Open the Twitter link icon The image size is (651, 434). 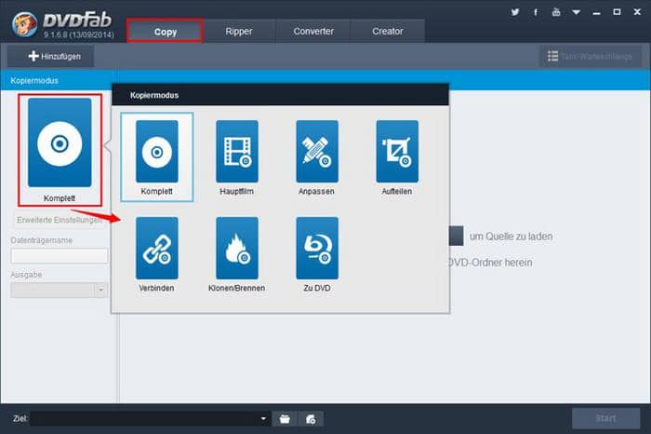click(515, 12)
